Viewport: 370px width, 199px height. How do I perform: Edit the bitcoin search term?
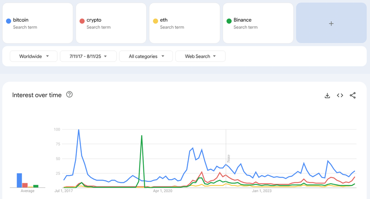[21, 20]
